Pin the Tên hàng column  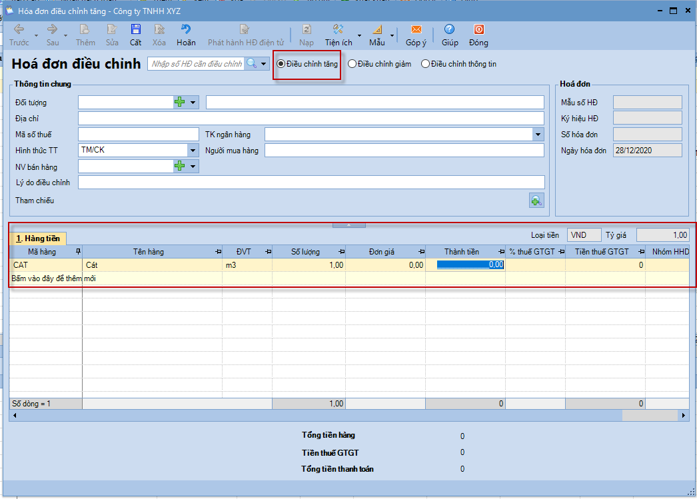(219, 252)
